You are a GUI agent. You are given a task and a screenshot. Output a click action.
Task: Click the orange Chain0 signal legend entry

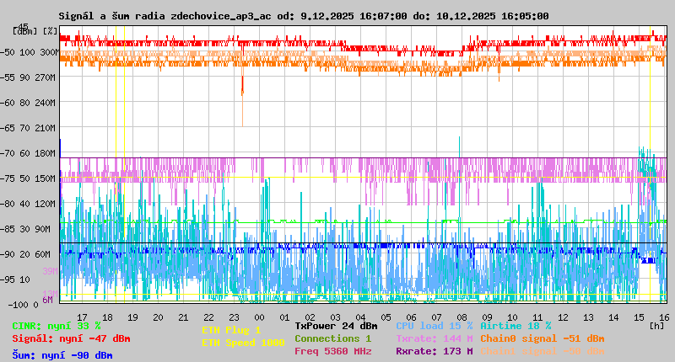tap(542, 338)
